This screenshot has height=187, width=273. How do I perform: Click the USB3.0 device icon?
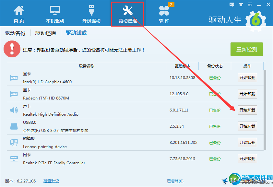click(x=14, y=126)
